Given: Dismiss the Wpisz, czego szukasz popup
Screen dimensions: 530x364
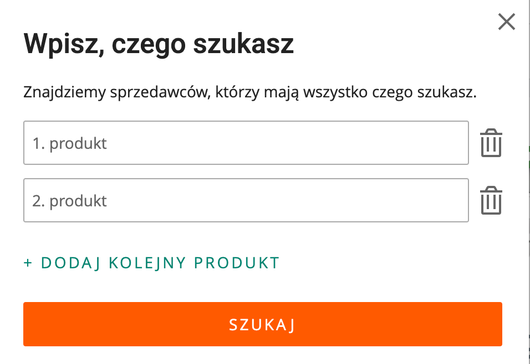Looking at the screenshot, I should (x=507, y=22).
